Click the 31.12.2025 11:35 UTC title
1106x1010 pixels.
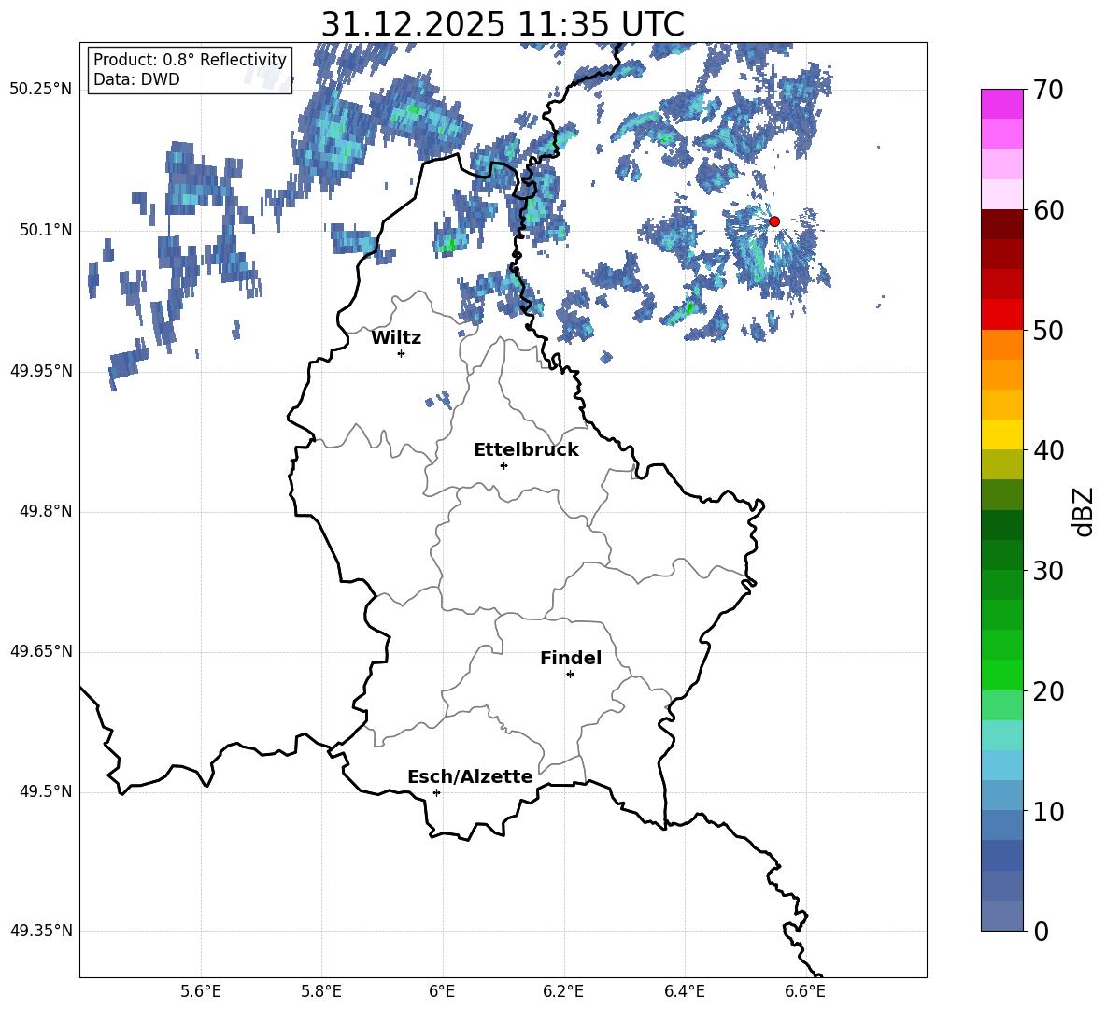[503, 24]
